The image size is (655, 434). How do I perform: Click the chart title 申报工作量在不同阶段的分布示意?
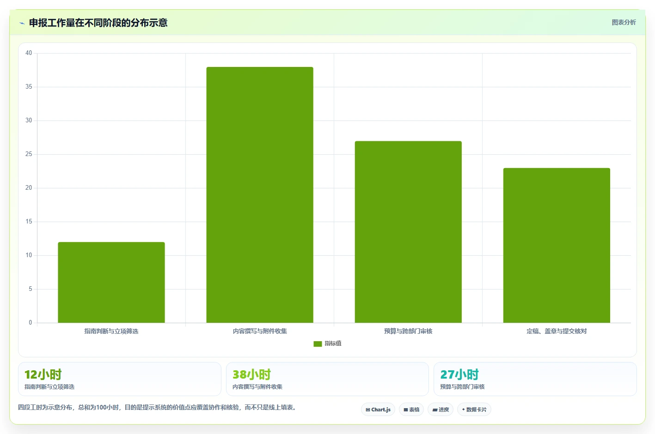tap(98, 23)
